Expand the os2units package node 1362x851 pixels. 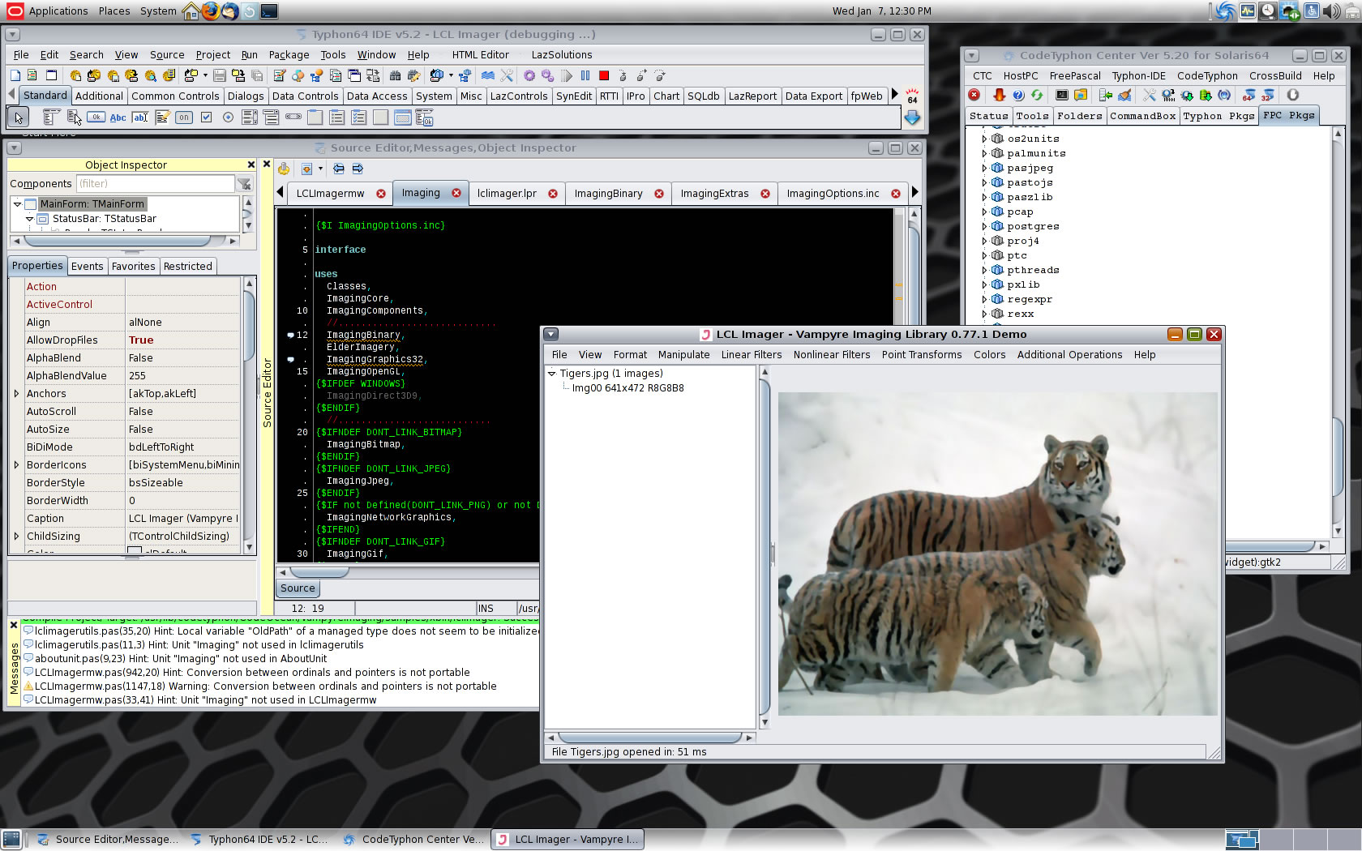[x=984, y=139]
